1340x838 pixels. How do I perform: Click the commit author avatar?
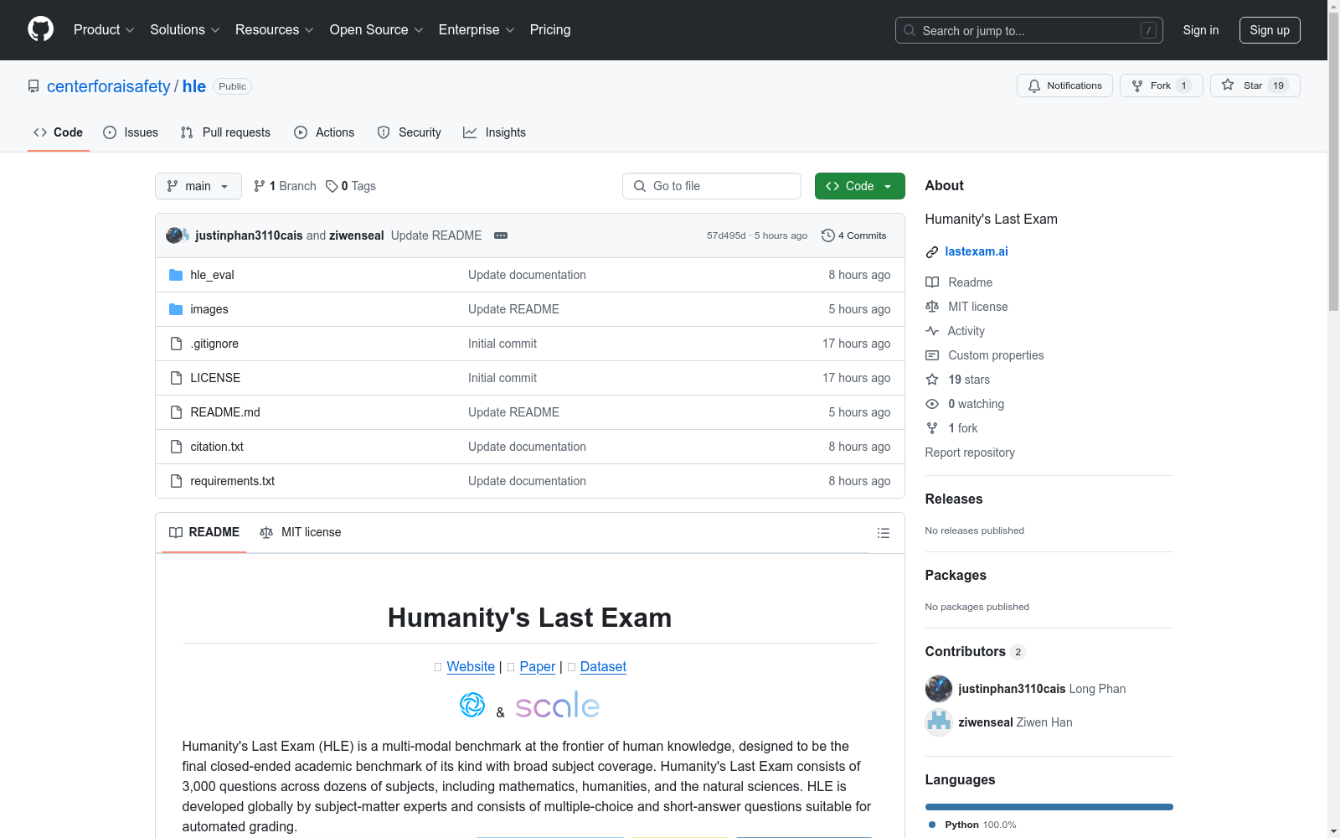point(174,235)
